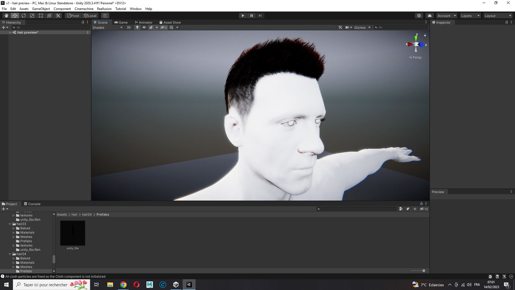Open grid settings dropdown arrow
This screenshot has height=290, width=515.
(x=177, y=27)
